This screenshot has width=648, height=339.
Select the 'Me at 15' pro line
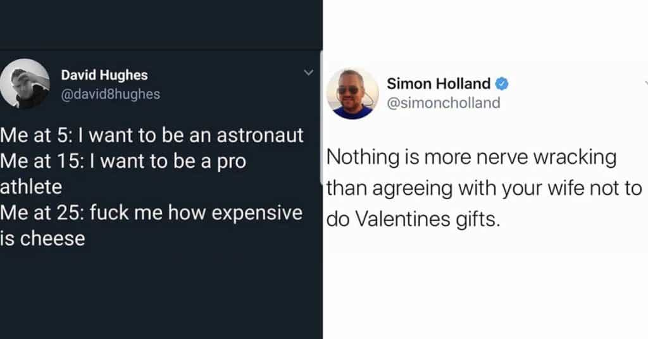pyautogui.click(x=123, y=161)
